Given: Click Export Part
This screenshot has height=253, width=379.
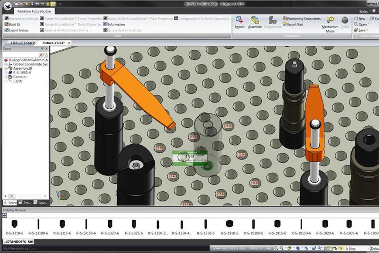Looking at the screenshot, I should 293,24.
